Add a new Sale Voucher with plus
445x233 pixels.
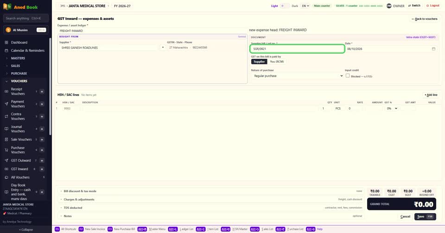[42, 139]
